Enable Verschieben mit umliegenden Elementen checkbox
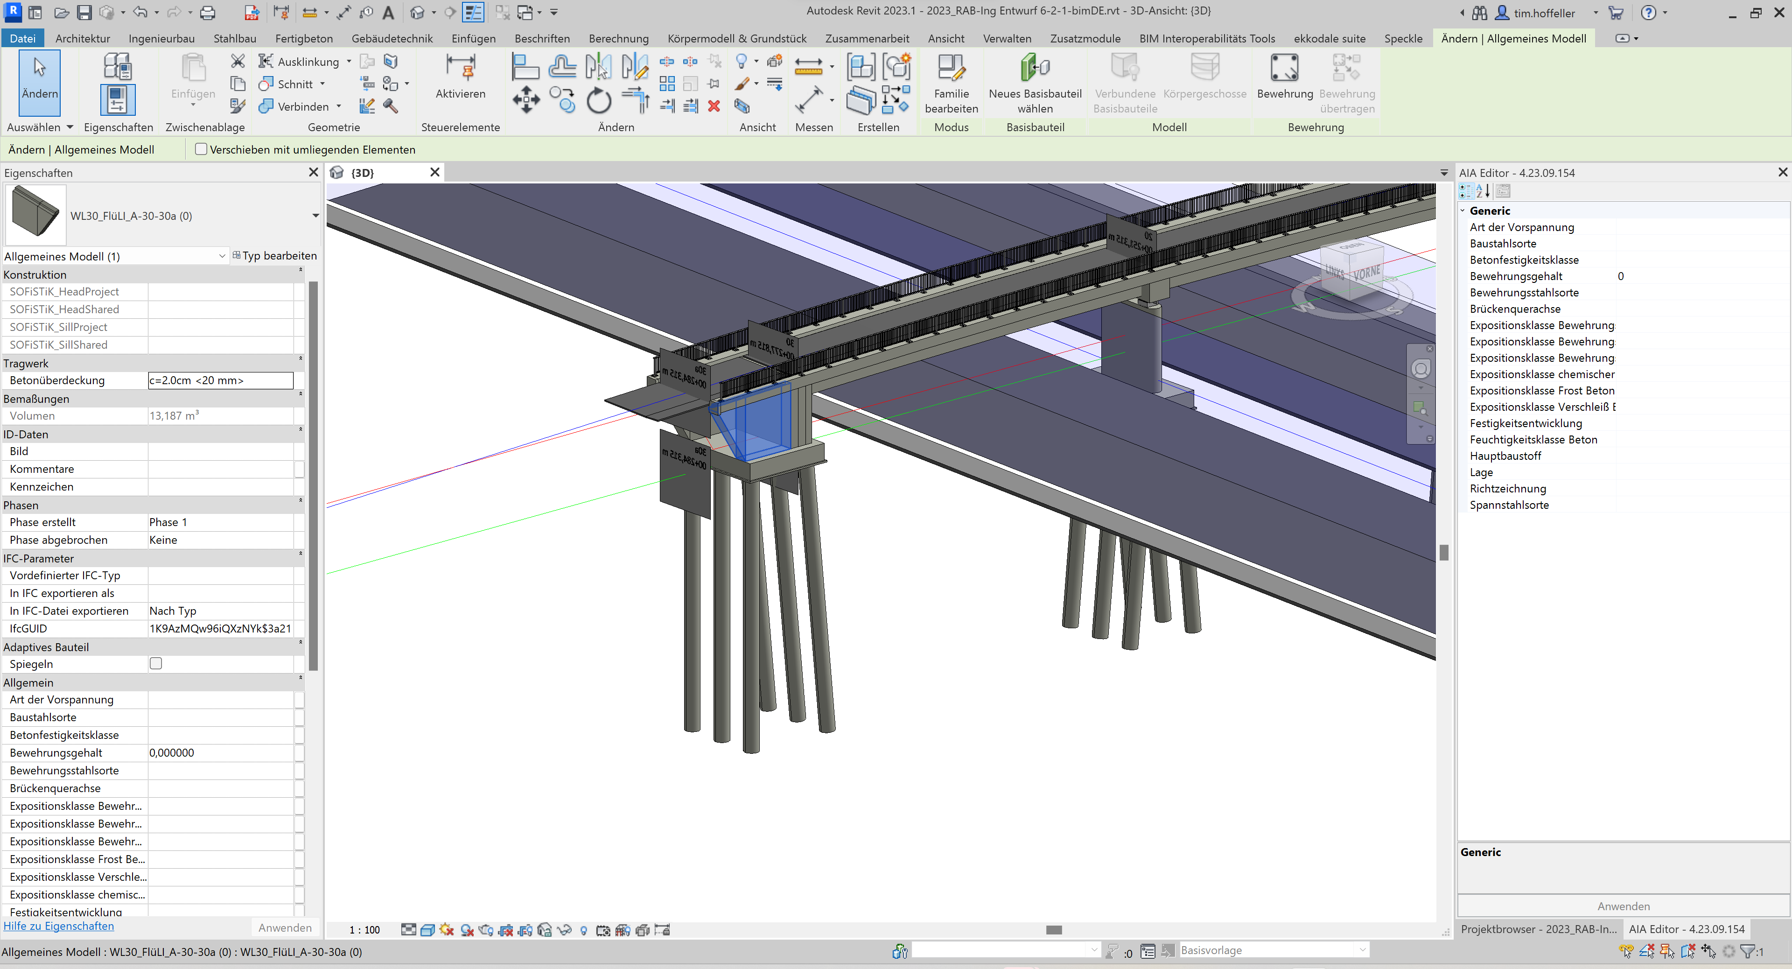 (x=202, y=149)
